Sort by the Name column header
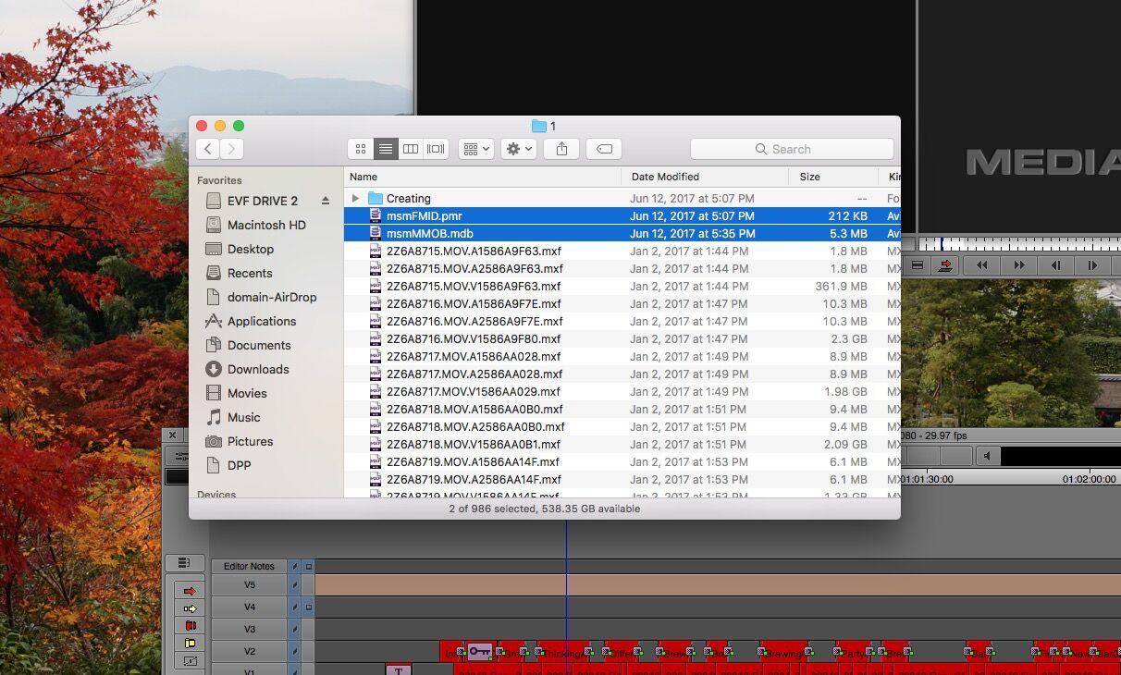Viewport: 1121px width, 675px height. tap(483, 177)
